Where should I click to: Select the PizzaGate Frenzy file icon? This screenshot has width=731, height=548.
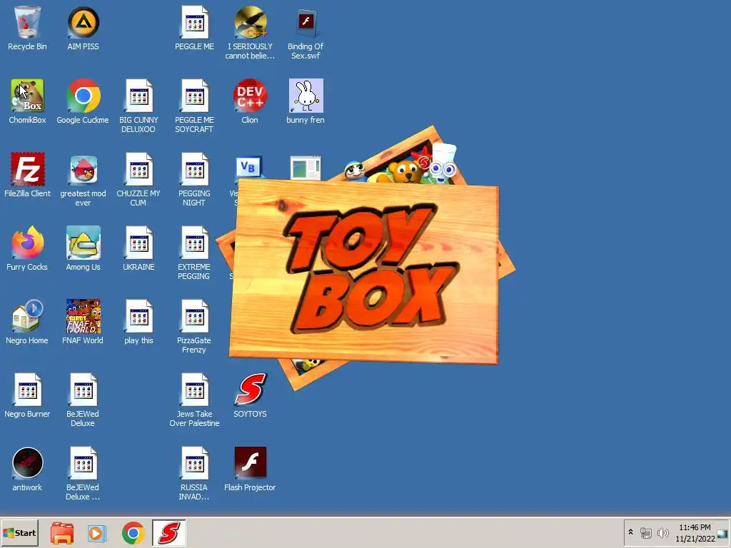[x=194, y=316]
